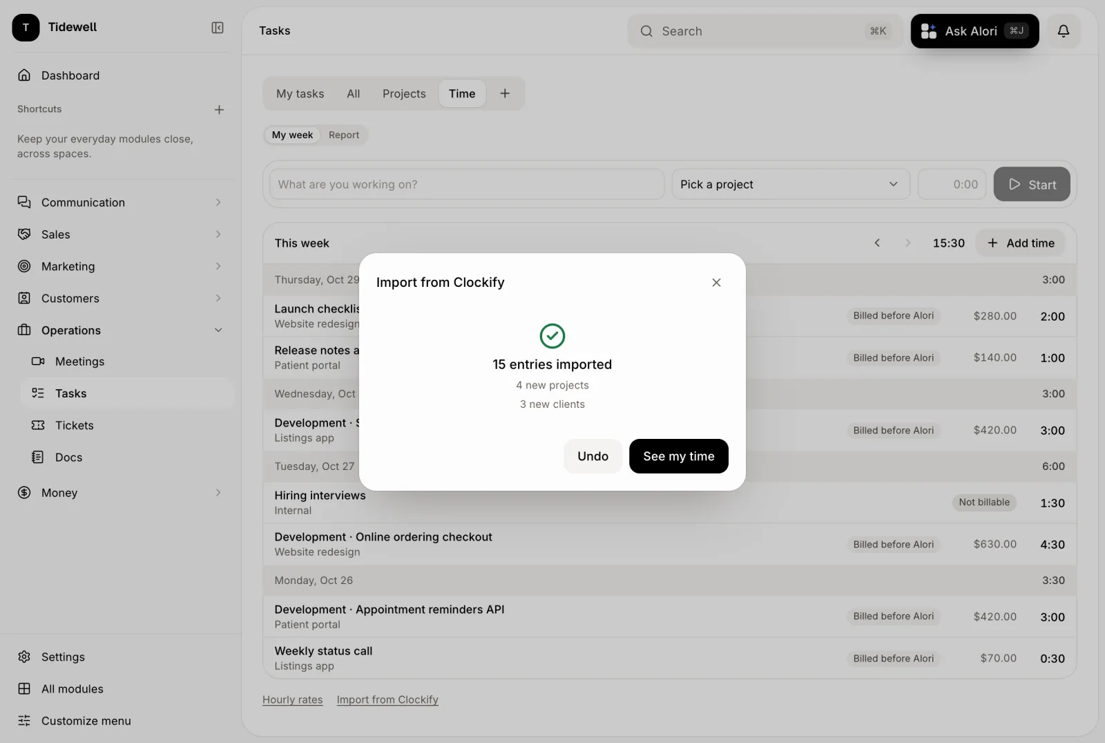Click the Docs icon in sidebar
Screen dimensions: 1105x743
[38, 457]
